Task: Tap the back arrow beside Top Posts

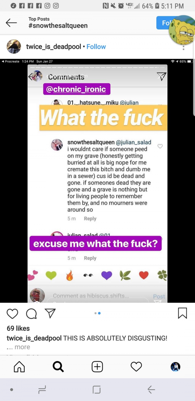Action: pos(11,22)
